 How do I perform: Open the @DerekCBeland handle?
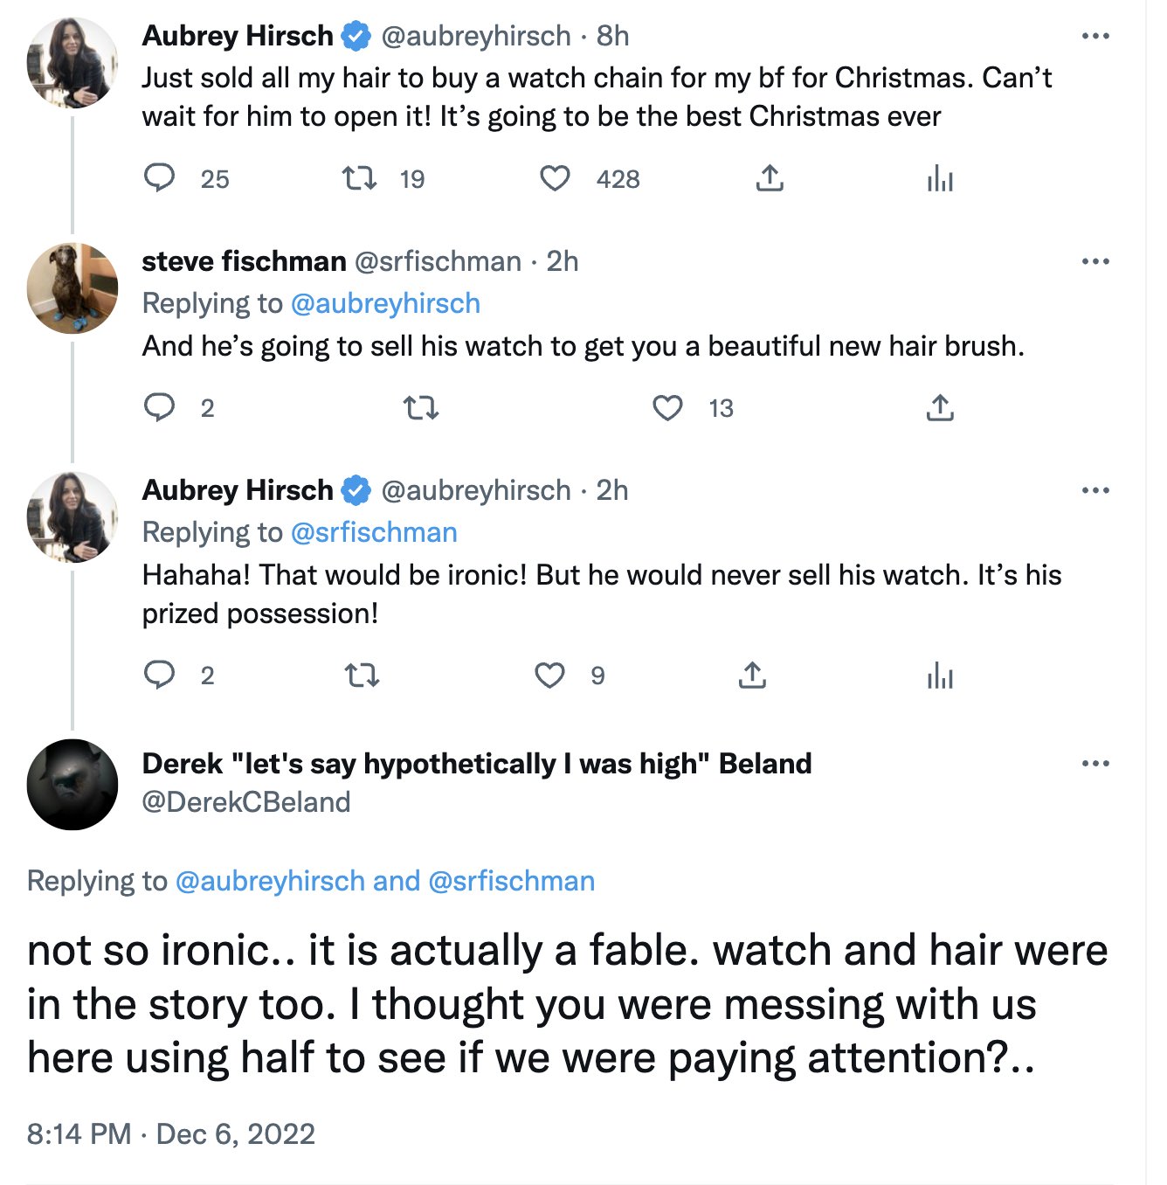[246, 801]
